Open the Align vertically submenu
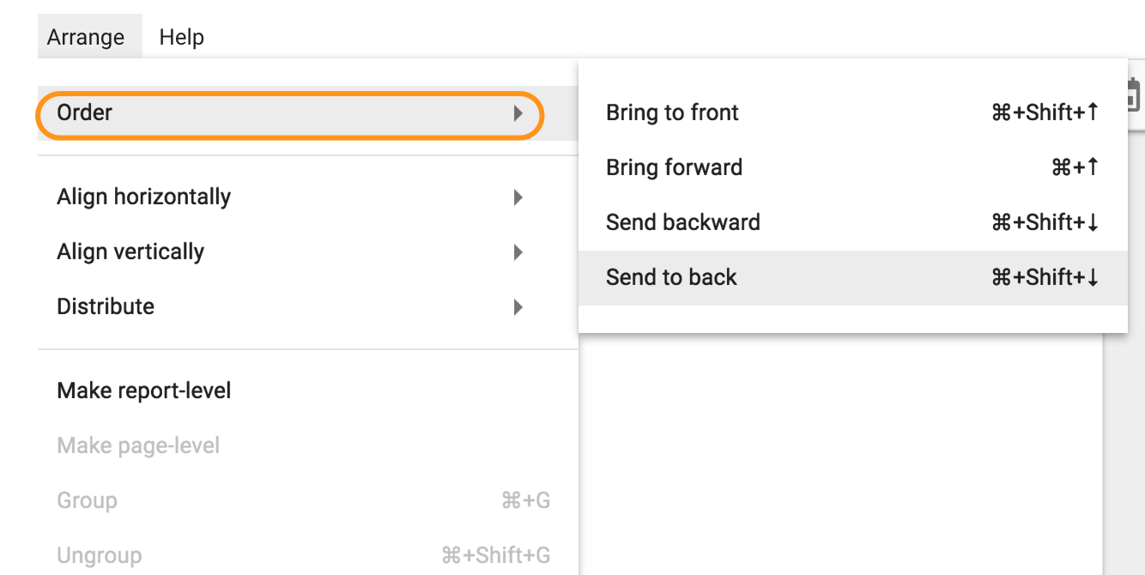The width and height of the screenshot is (1145, 575). [130, 251]
